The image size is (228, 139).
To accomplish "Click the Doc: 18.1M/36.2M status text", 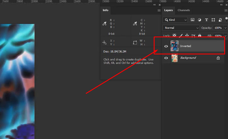I will (115, 52).
